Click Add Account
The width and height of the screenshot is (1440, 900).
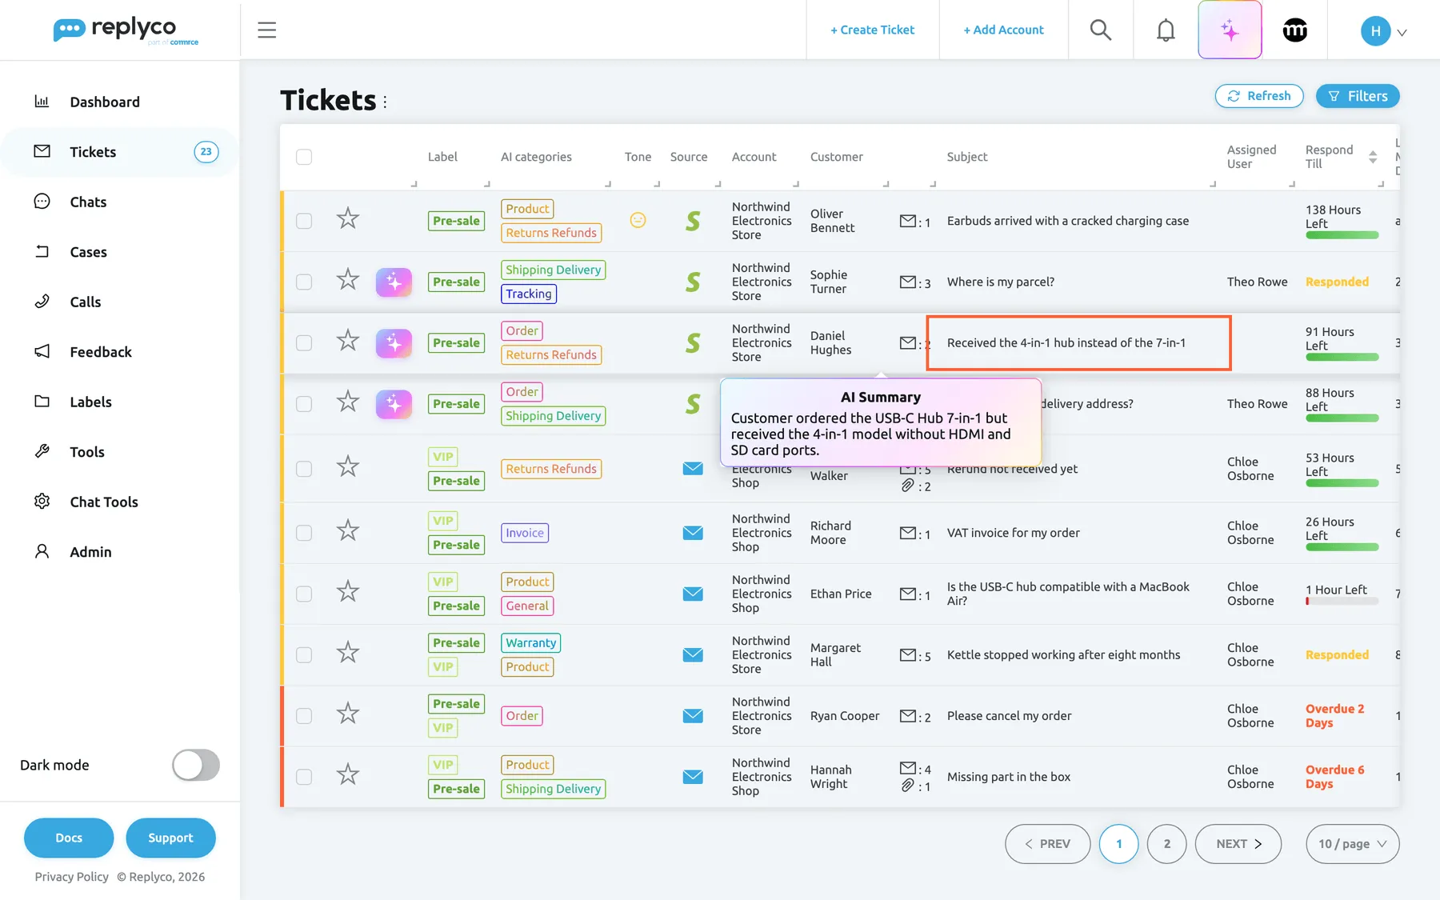[1003, 30]
